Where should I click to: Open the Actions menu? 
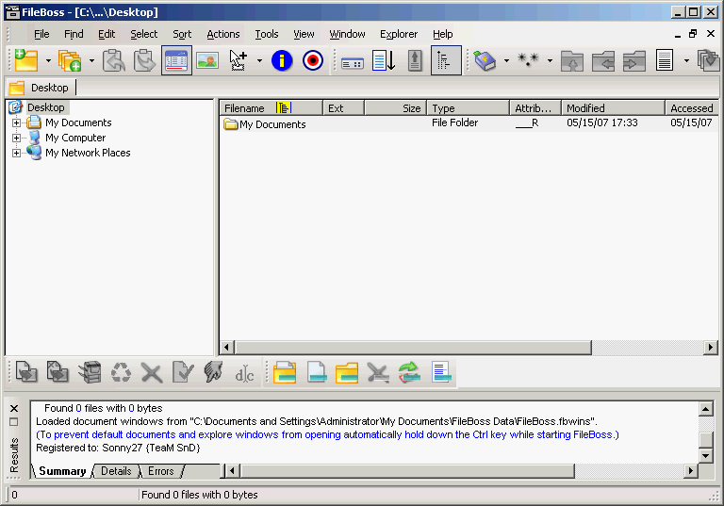223,34
